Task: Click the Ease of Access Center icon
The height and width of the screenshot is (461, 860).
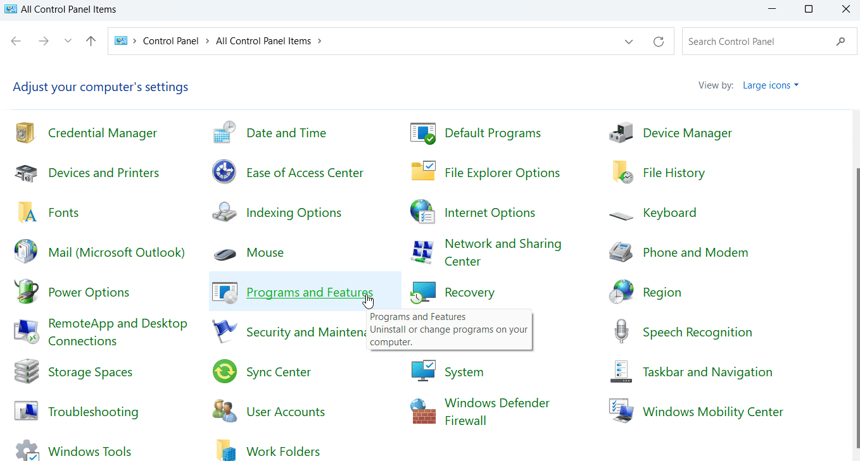Action: [225, 173]
